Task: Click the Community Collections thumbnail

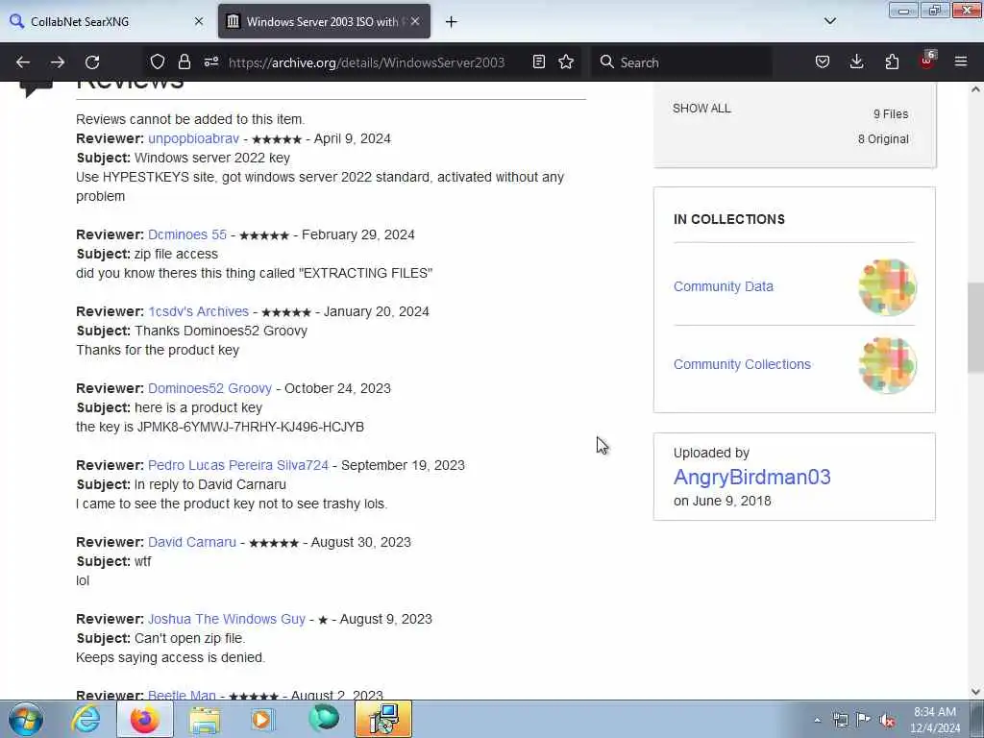Action: pos(887,364)
